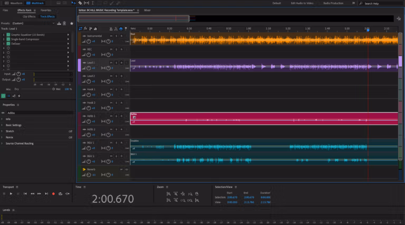
Task: Open Graphic Equalizer effect slot arrow menu
Action: [68, 35]
